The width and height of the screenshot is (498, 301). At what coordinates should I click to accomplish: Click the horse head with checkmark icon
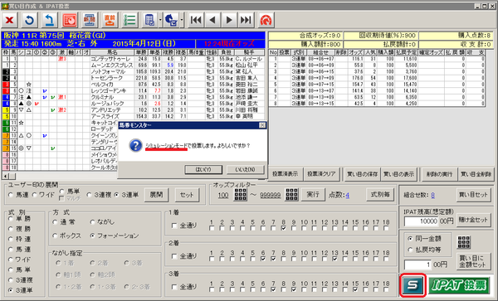click(171, 20)
